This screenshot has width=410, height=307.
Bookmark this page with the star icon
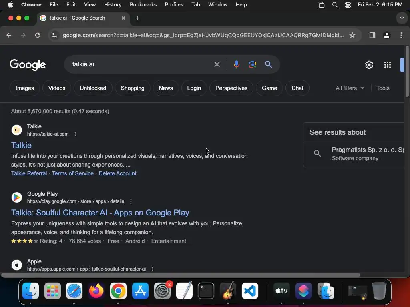pyautogui.click(x=352, y=35)
